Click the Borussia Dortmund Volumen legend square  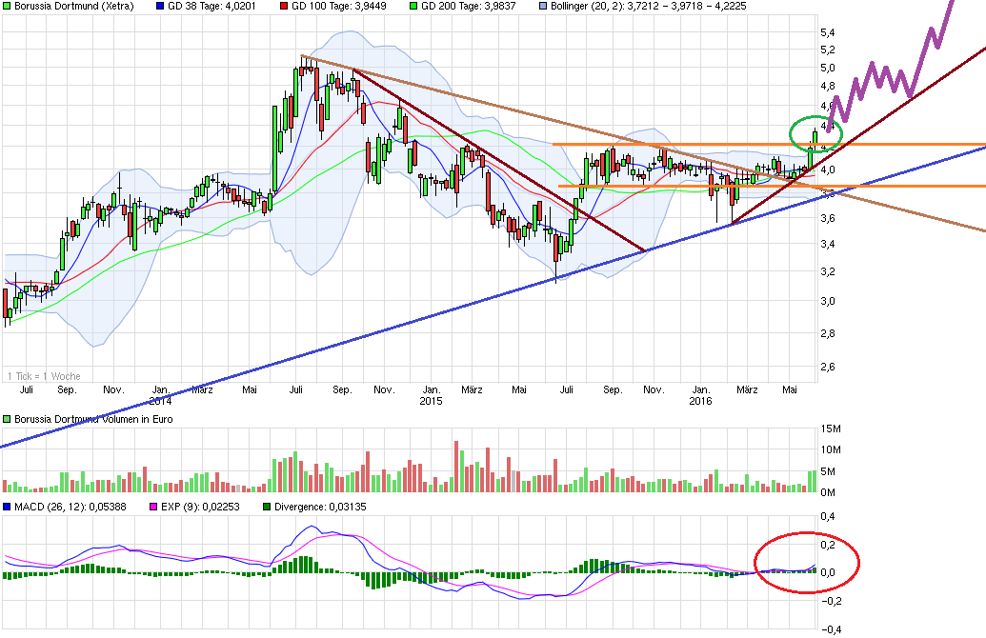click(7, 419)
